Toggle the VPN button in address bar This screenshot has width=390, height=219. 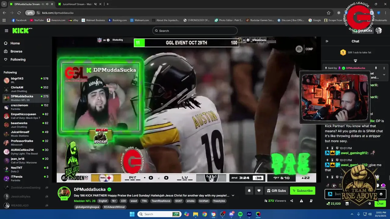(30, 13)
